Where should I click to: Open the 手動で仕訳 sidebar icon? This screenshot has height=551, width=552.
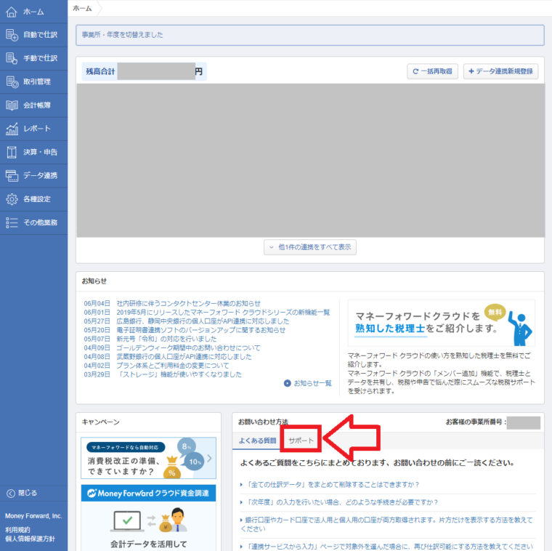point(12,58)
